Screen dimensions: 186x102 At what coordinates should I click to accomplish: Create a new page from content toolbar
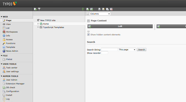pyautogui.click(x=88, y=9)
